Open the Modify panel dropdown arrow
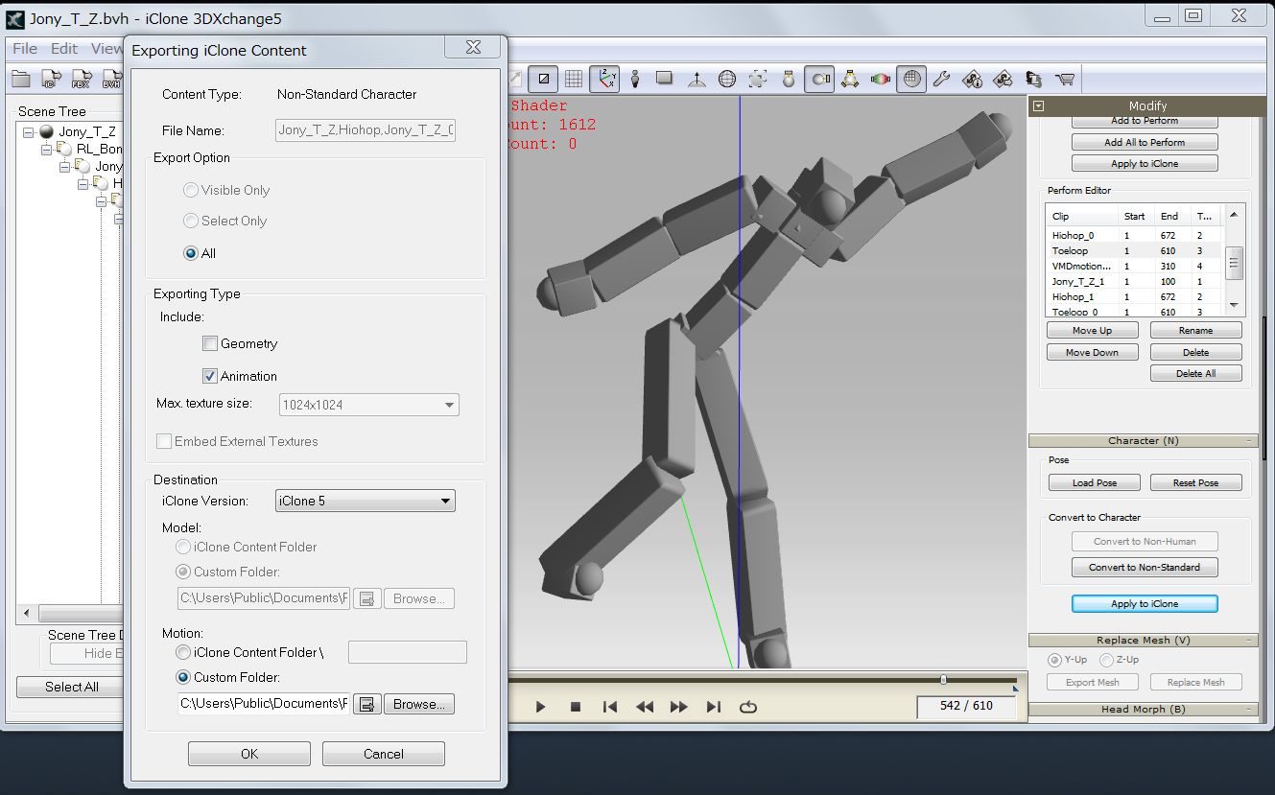Screen dimensions: 1275x795 pos(1038,106)
